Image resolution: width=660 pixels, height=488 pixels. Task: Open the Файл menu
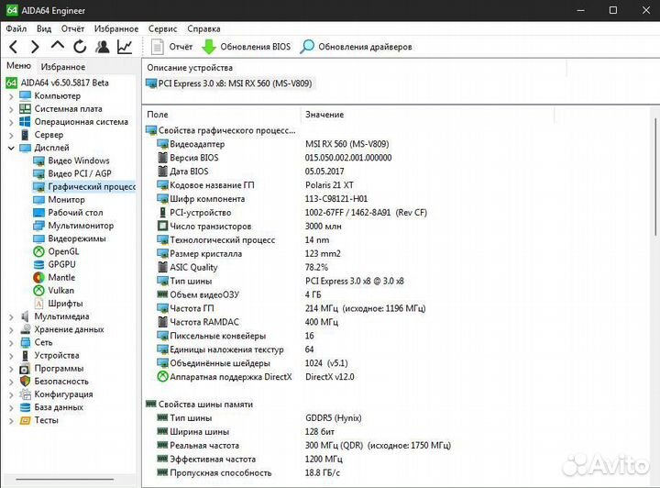click(x=16, y=28)
